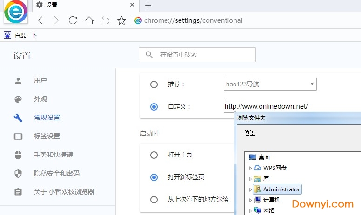Open the hao123导航 dropdown
The width and height of the screenshot is (361, 215).
[270, 84]
